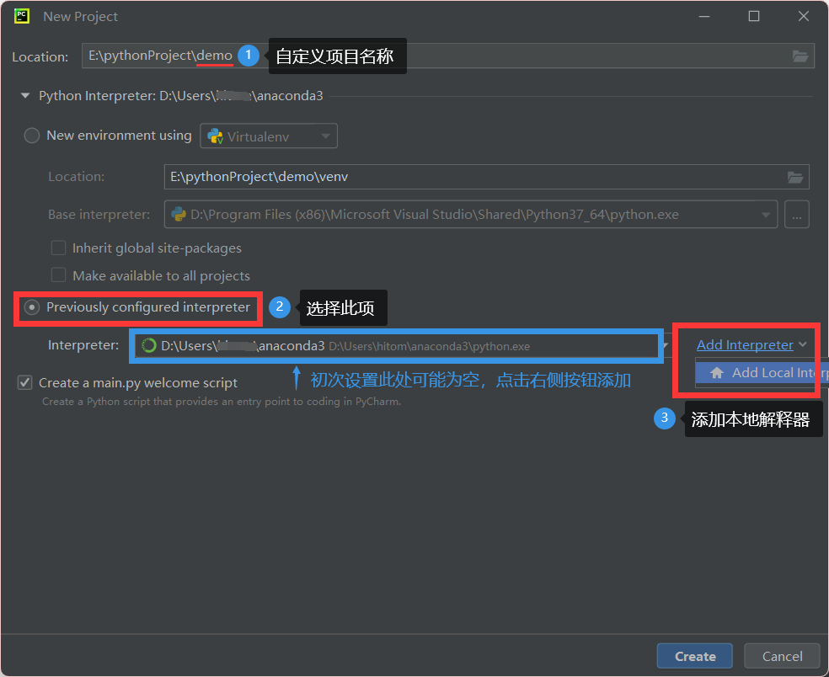The image size is (829, 677).
Task: Click the anaconda spinner icon in Interpreter field
Action: 149,345
